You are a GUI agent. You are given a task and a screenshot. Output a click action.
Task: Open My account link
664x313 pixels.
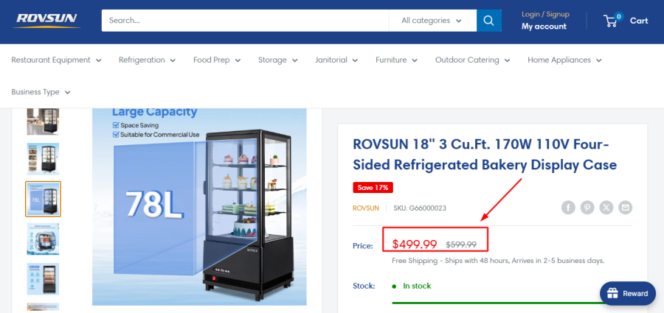click(x=544, y=27)
